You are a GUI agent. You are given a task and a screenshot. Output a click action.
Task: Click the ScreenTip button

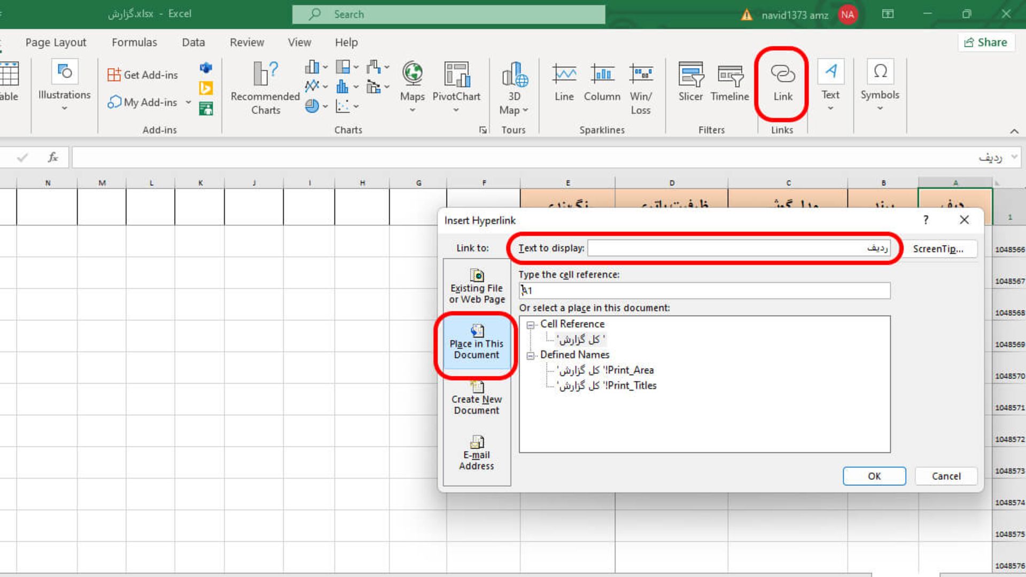point(938,248)
